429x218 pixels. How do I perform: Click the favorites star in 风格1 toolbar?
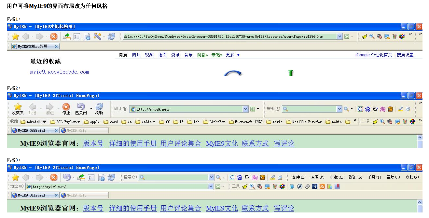click(15, 36)
